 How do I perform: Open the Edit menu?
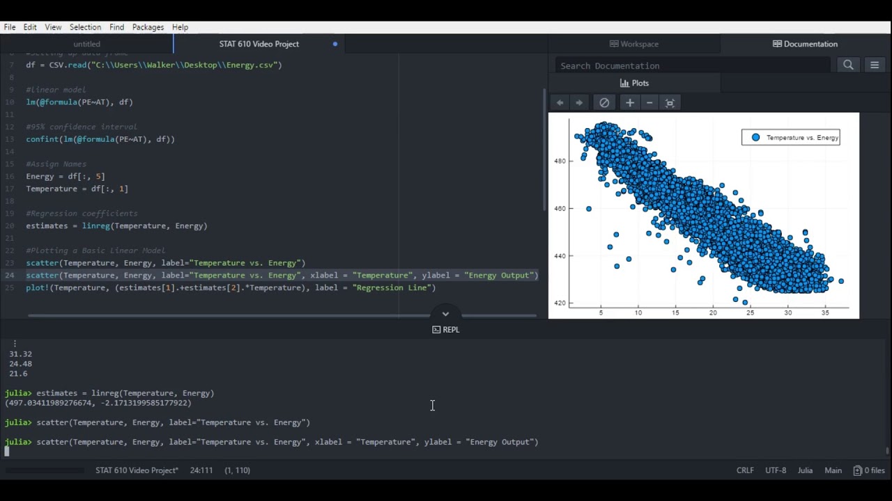(x=30, y=27)
